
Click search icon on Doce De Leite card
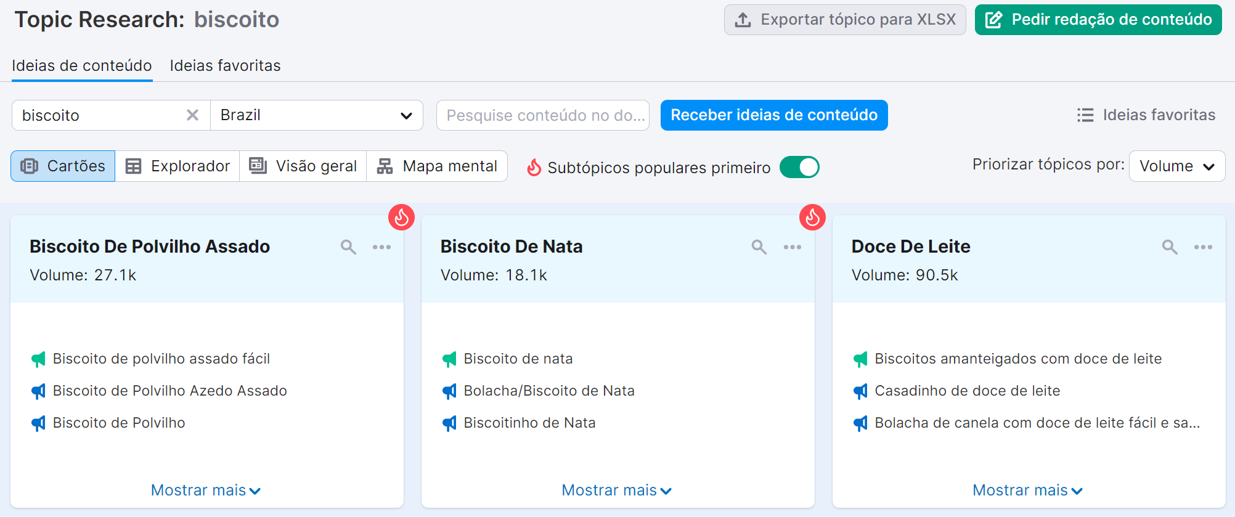pos(1169,247)
